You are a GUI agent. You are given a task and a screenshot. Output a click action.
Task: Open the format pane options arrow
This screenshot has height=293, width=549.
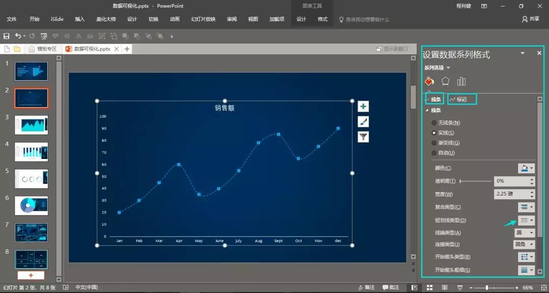pos(523,53)
